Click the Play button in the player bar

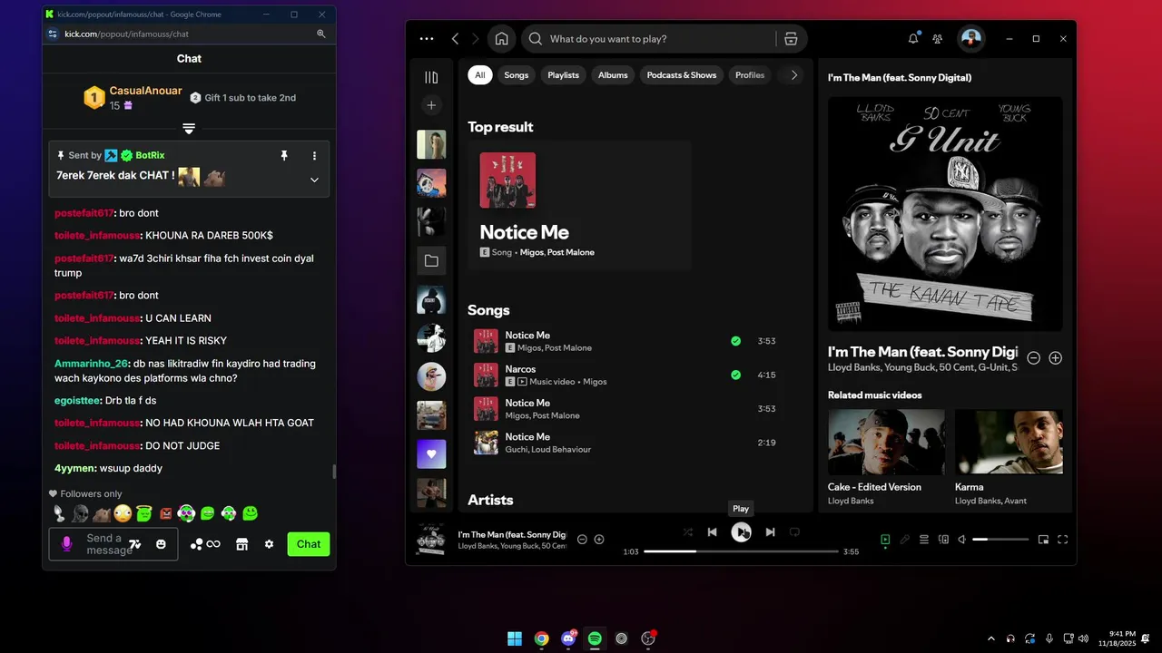(x=741, y=532)
